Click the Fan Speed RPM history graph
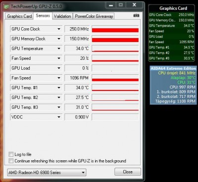The height and width of the screenshot is (182, 198). coord(115,78)
